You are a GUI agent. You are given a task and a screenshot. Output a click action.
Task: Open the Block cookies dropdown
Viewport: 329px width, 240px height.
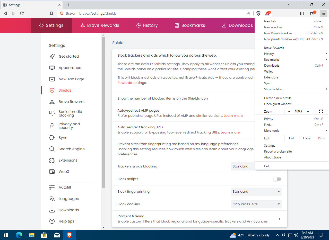tap(256, 204)
